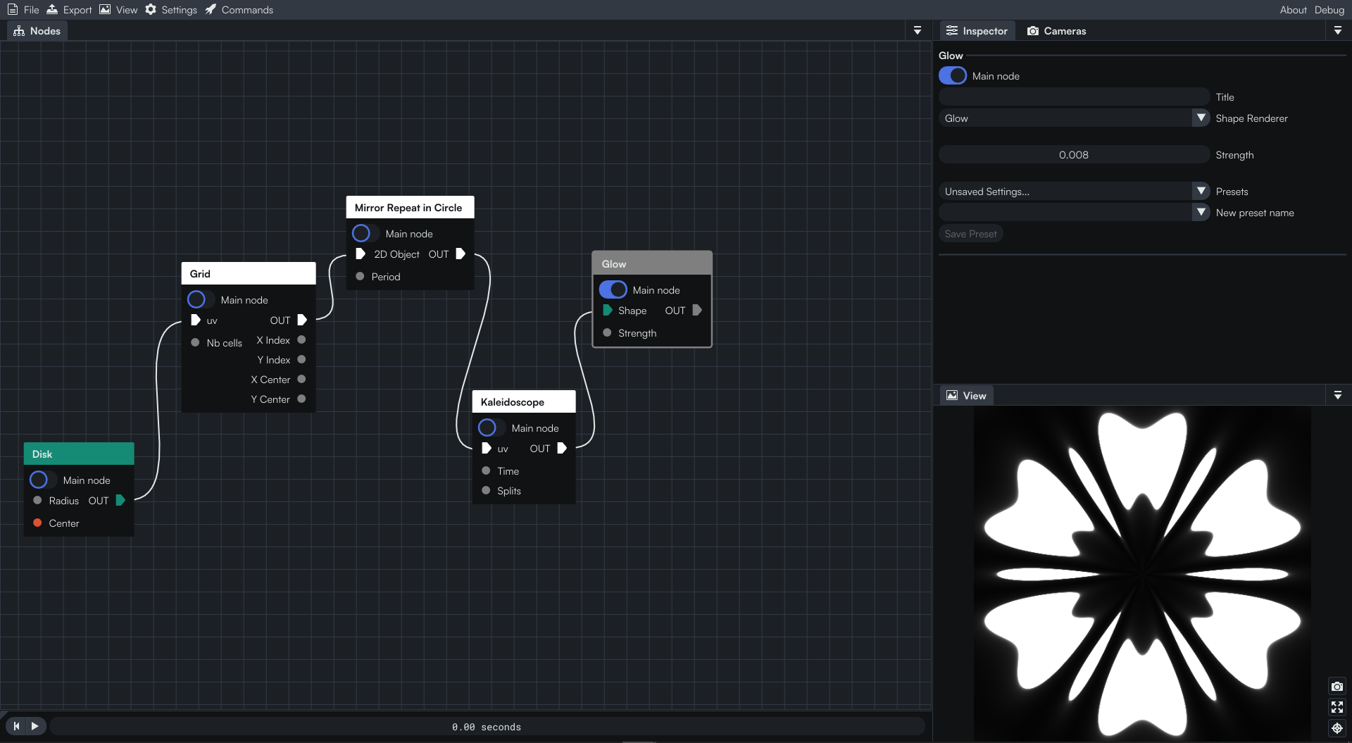Screen dimensions: 1352x743
Task: Select the Disk node title bar
Action: click(x=79, y=454)
